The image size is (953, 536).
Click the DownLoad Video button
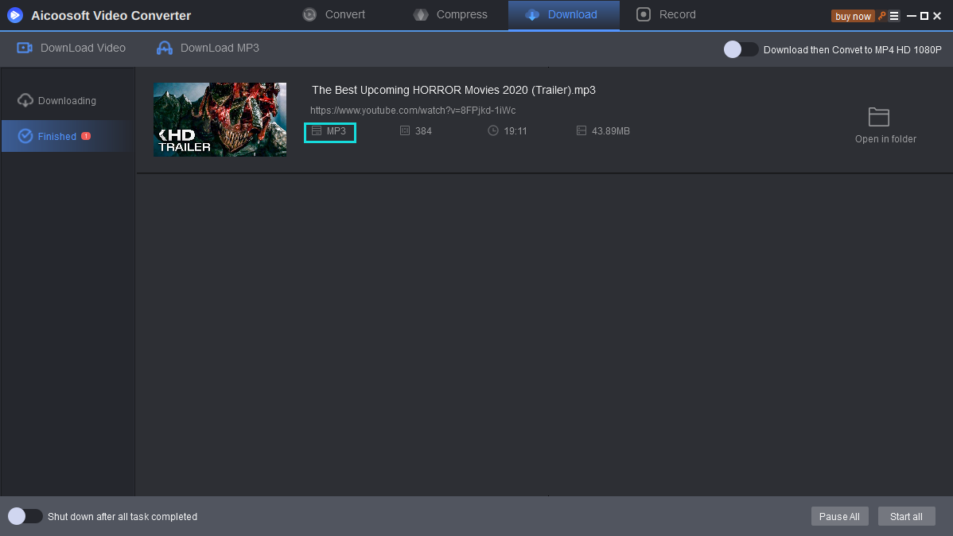click(71, 48)
